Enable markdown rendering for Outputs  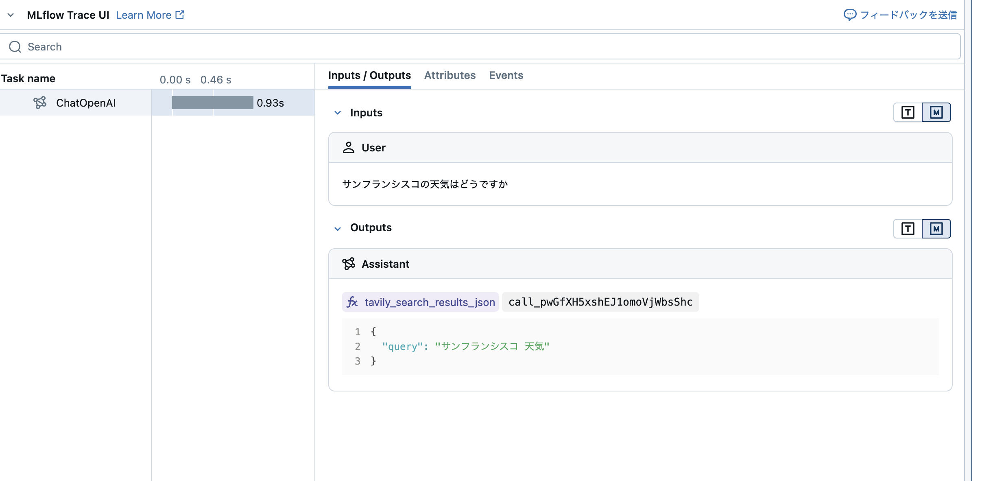click(936, 228)
